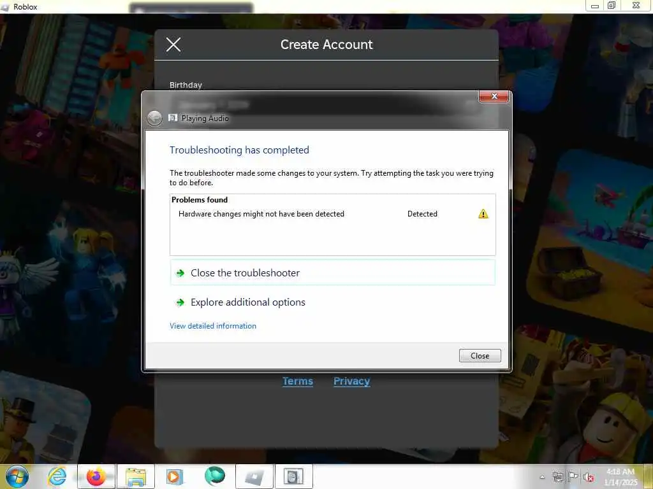
Task: Click the 'Troubleshooting has completed' heading
Action: pos(239,150)
